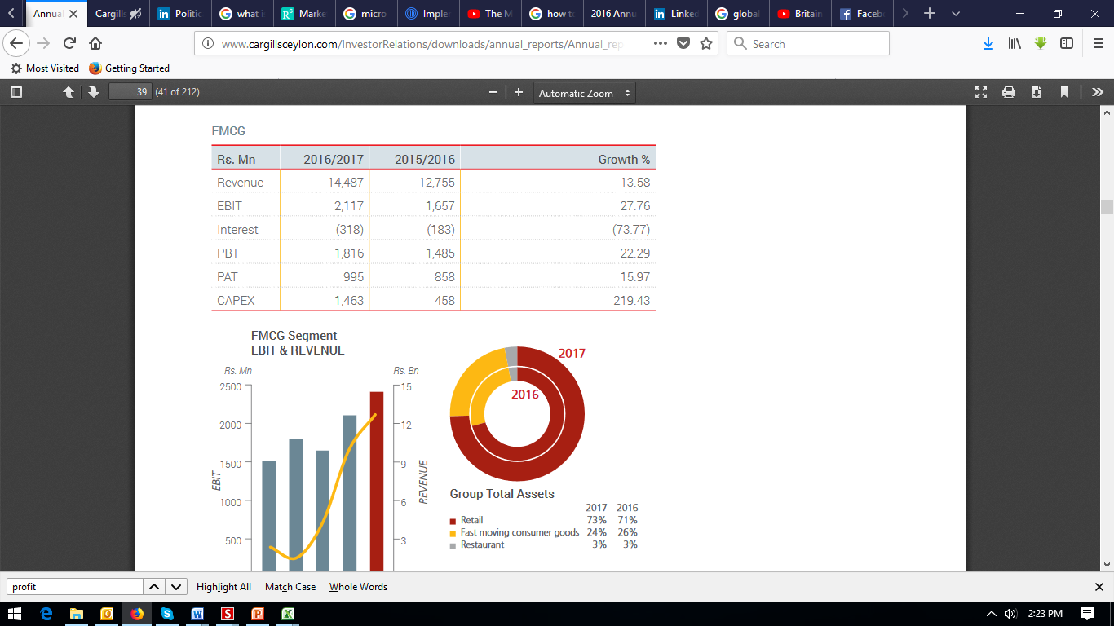This screenshot has height=626, width=1114.
Task: Go to previous PDF page
Action: [x=69, y=92]
